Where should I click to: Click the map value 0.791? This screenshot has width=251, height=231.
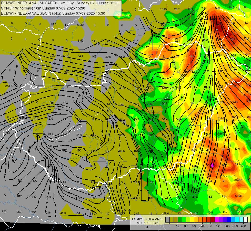coord(81,25)
